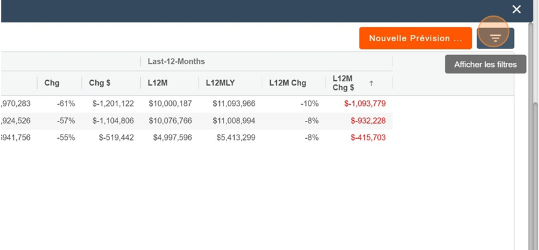The height and width of the screenshot is (250, 539).
Task: Click the -61% Chg cell
Action: [66, 103]
